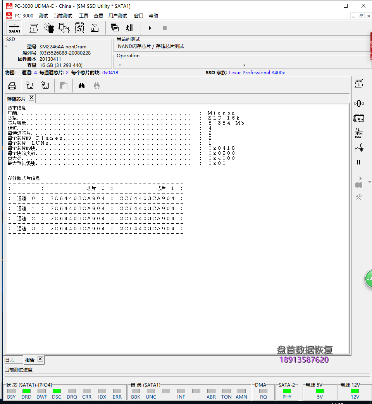Screen dimensions: 372x404
Task: Click the UNC error indicator
Action: click(151, 391)
